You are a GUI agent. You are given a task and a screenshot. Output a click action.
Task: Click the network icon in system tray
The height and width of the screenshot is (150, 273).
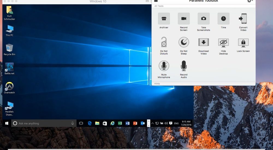click(157, 123)
